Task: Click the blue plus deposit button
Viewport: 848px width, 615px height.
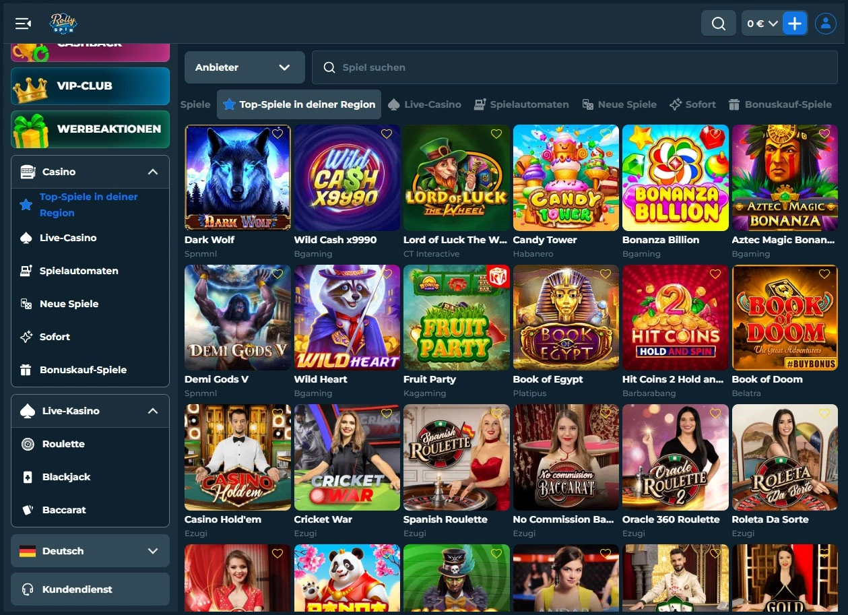Action: 795,23
